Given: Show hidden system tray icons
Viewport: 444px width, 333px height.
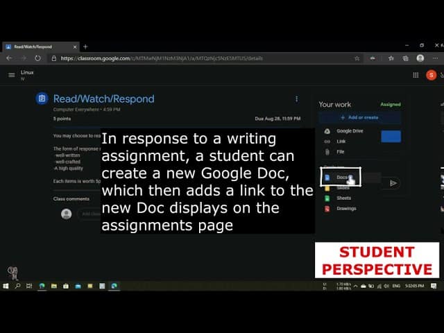Looking at the screenshot, I should coord(355,286).
